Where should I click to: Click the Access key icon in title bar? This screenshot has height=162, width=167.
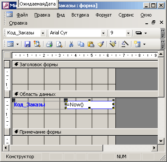pos(6,6)
